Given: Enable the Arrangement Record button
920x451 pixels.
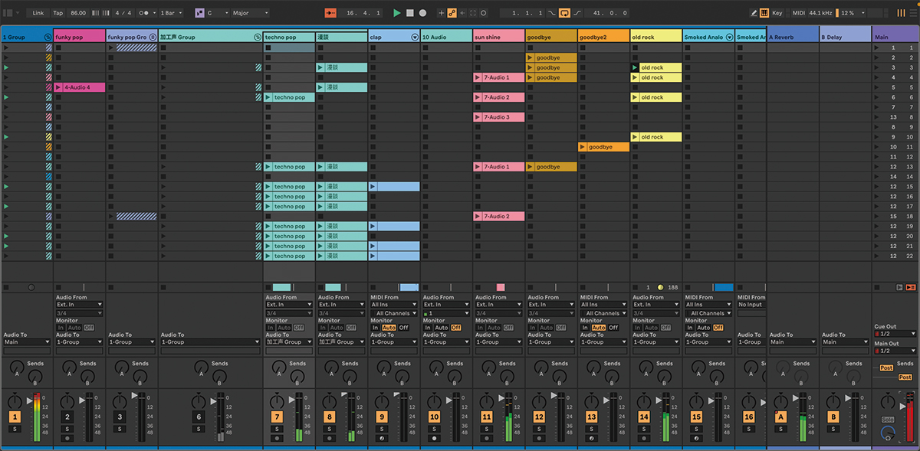Looking at the screenshot, I should tap(422, 13).
